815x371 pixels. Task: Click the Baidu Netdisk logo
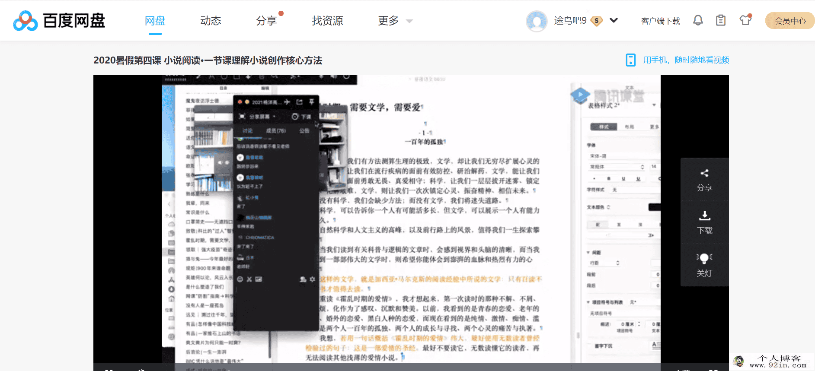click(x=59, y=21)
